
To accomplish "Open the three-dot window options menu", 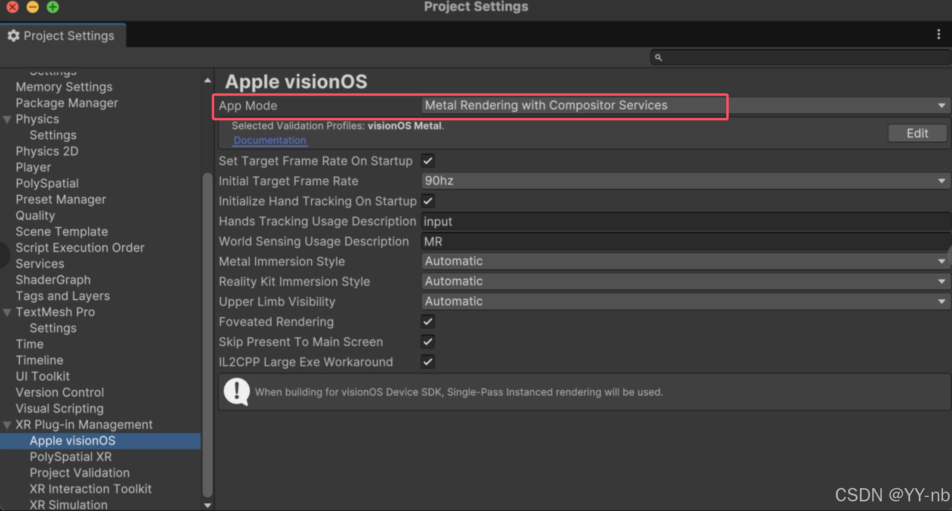I will (x=938, y=34).
